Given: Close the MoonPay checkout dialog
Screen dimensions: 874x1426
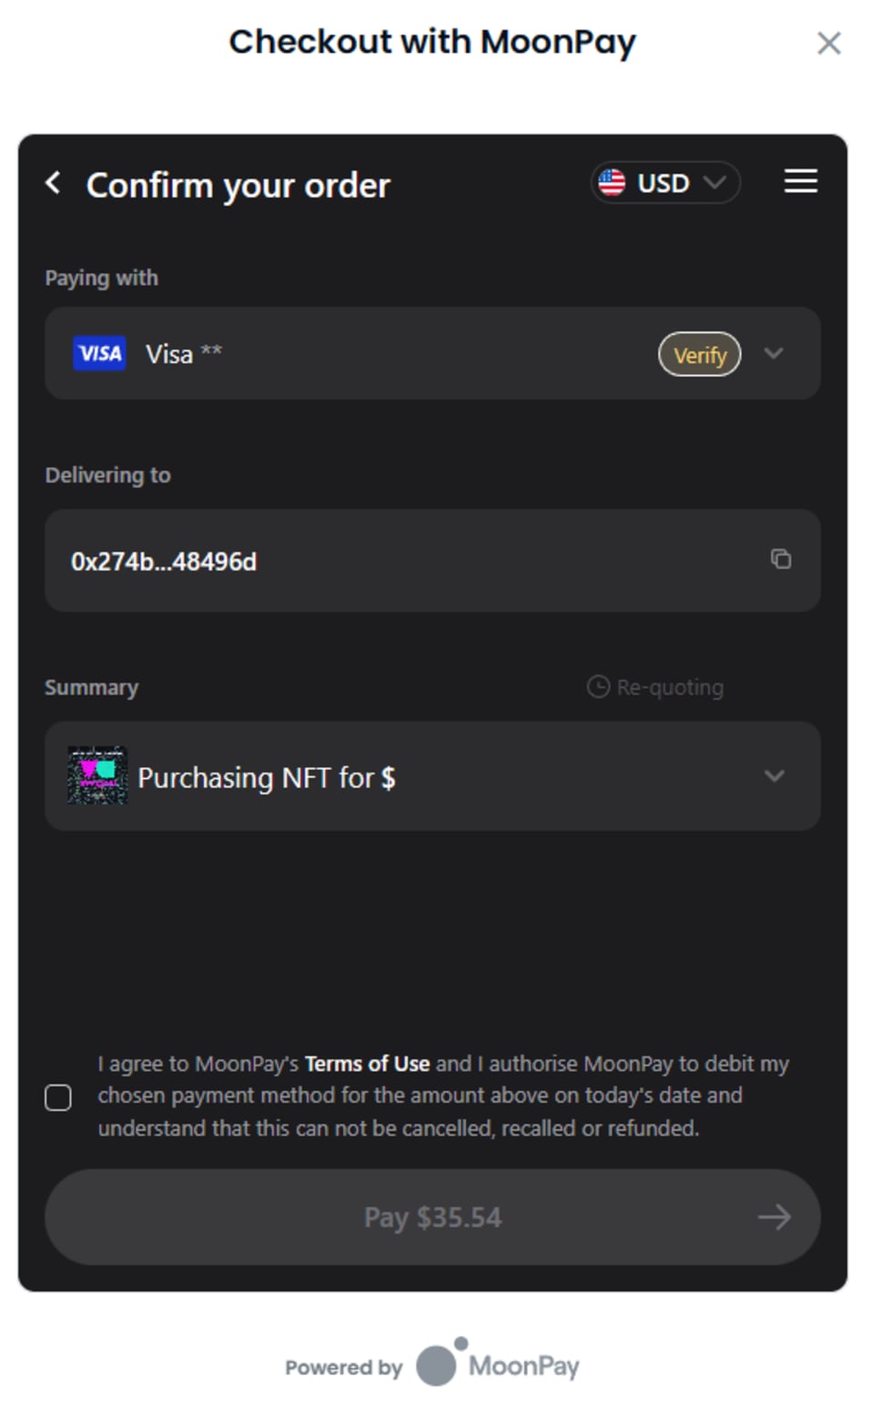Looking at the screenshot, I should [828, 43].
